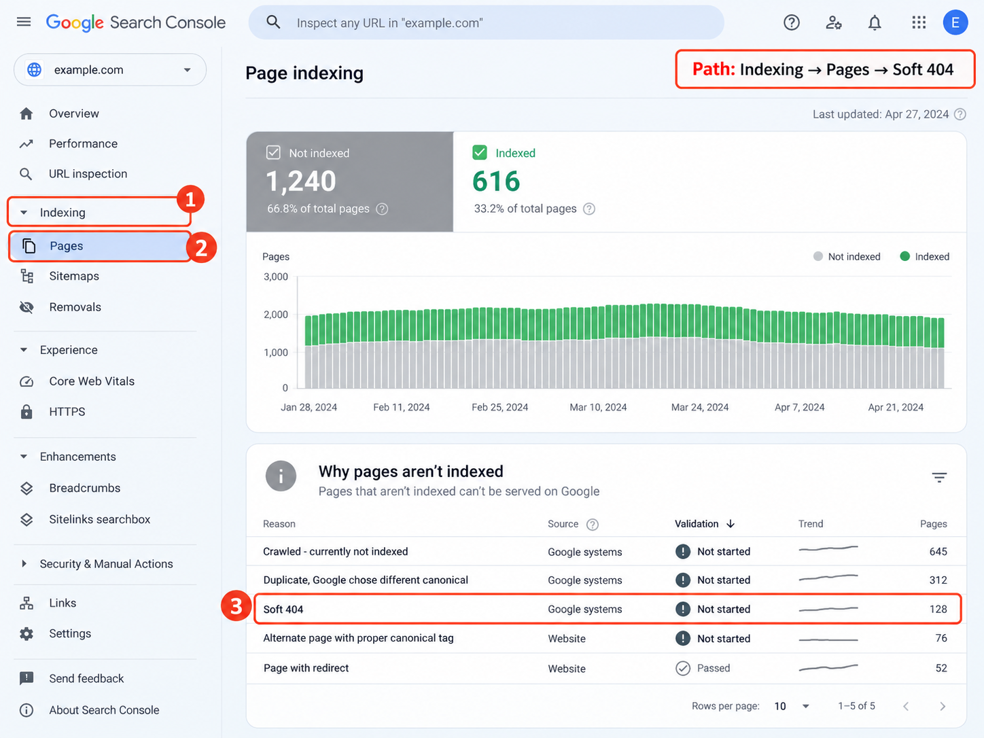Click the Settings gear icon
Screen dimensions: 984x738
[27, 633]
